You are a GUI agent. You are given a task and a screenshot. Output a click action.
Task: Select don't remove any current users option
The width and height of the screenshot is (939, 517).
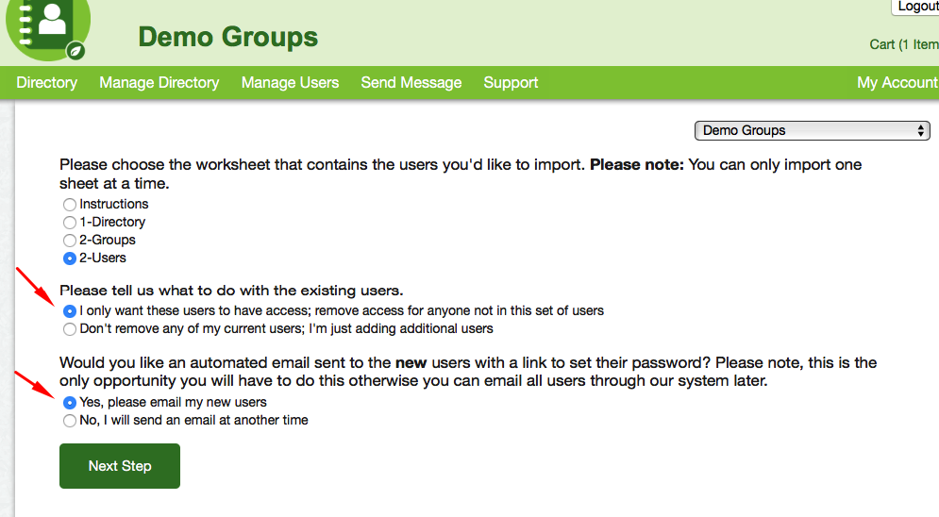pyautogui.click(x=70, y=329)
